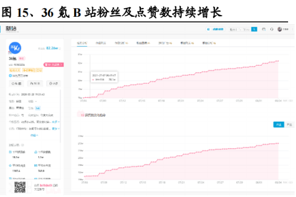The width and height of the screenshot is (296, 197).
Task: Click the pink badge next to 36氪
Action: [22, 59]
